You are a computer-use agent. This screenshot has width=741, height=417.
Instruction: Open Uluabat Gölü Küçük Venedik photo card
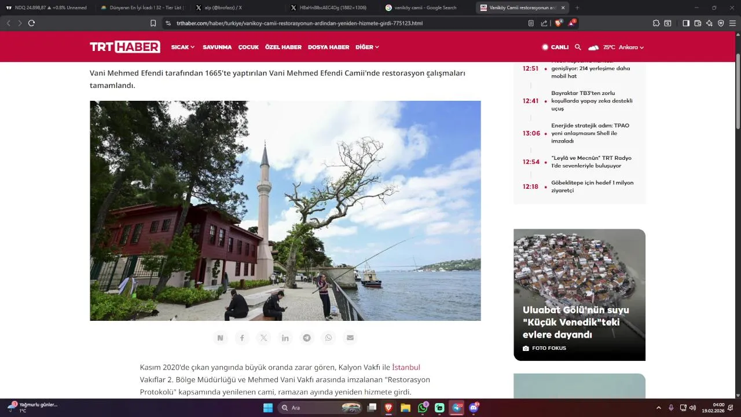pos(579,295)
